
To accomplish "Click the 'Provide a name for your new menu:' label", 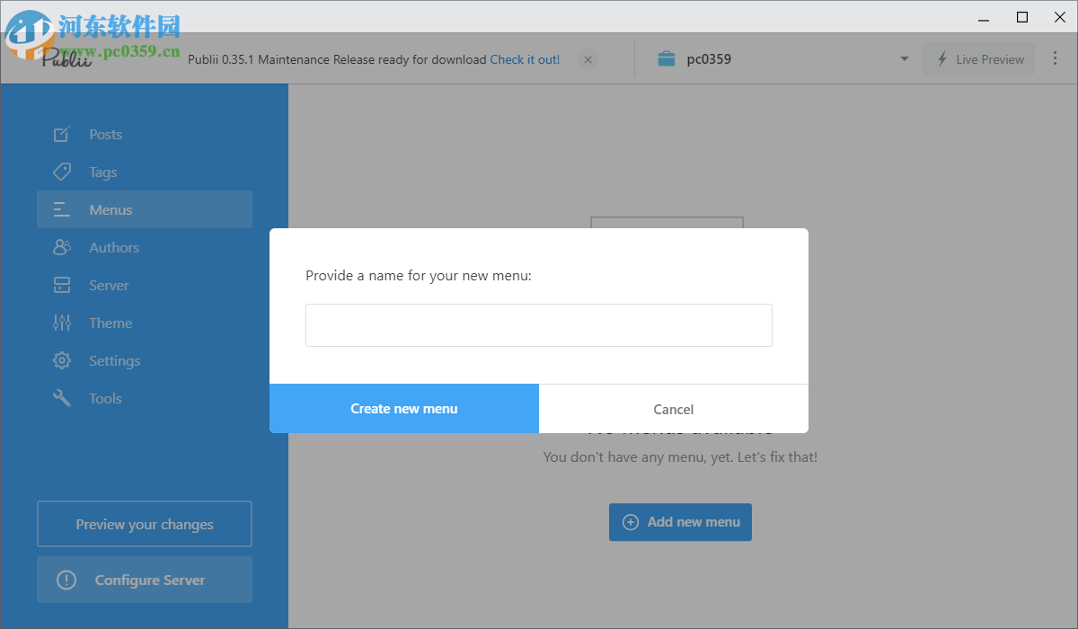I will [419, 276].
